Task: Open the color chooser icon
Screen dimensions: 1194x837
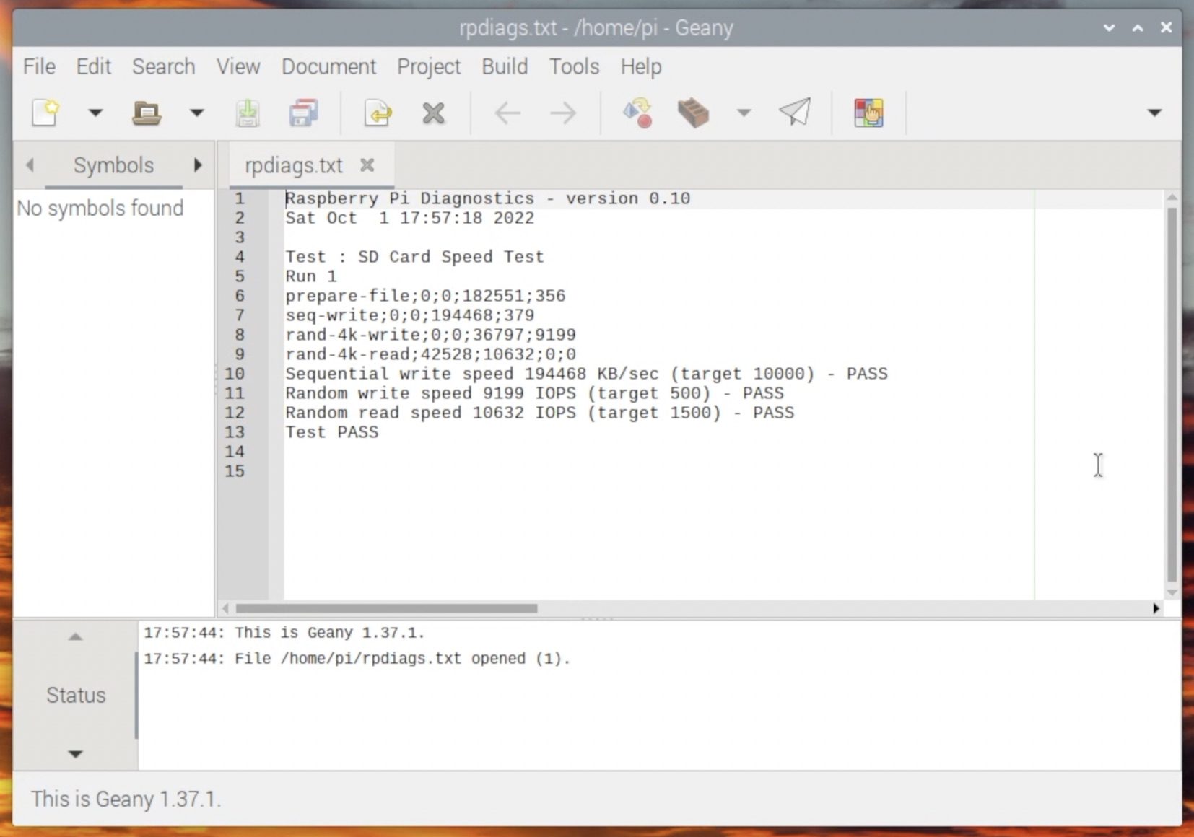Action: tap(868, 113)
